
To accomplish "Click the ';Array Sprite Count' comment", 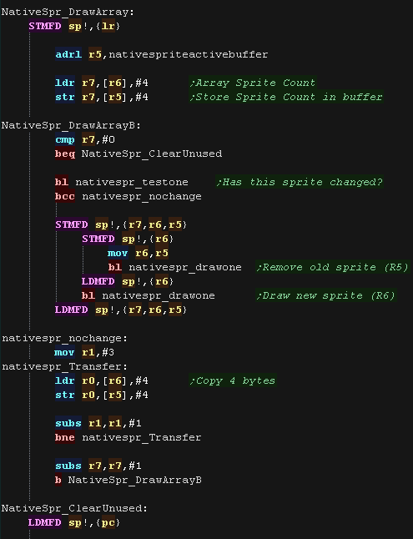I will point(253,83).
